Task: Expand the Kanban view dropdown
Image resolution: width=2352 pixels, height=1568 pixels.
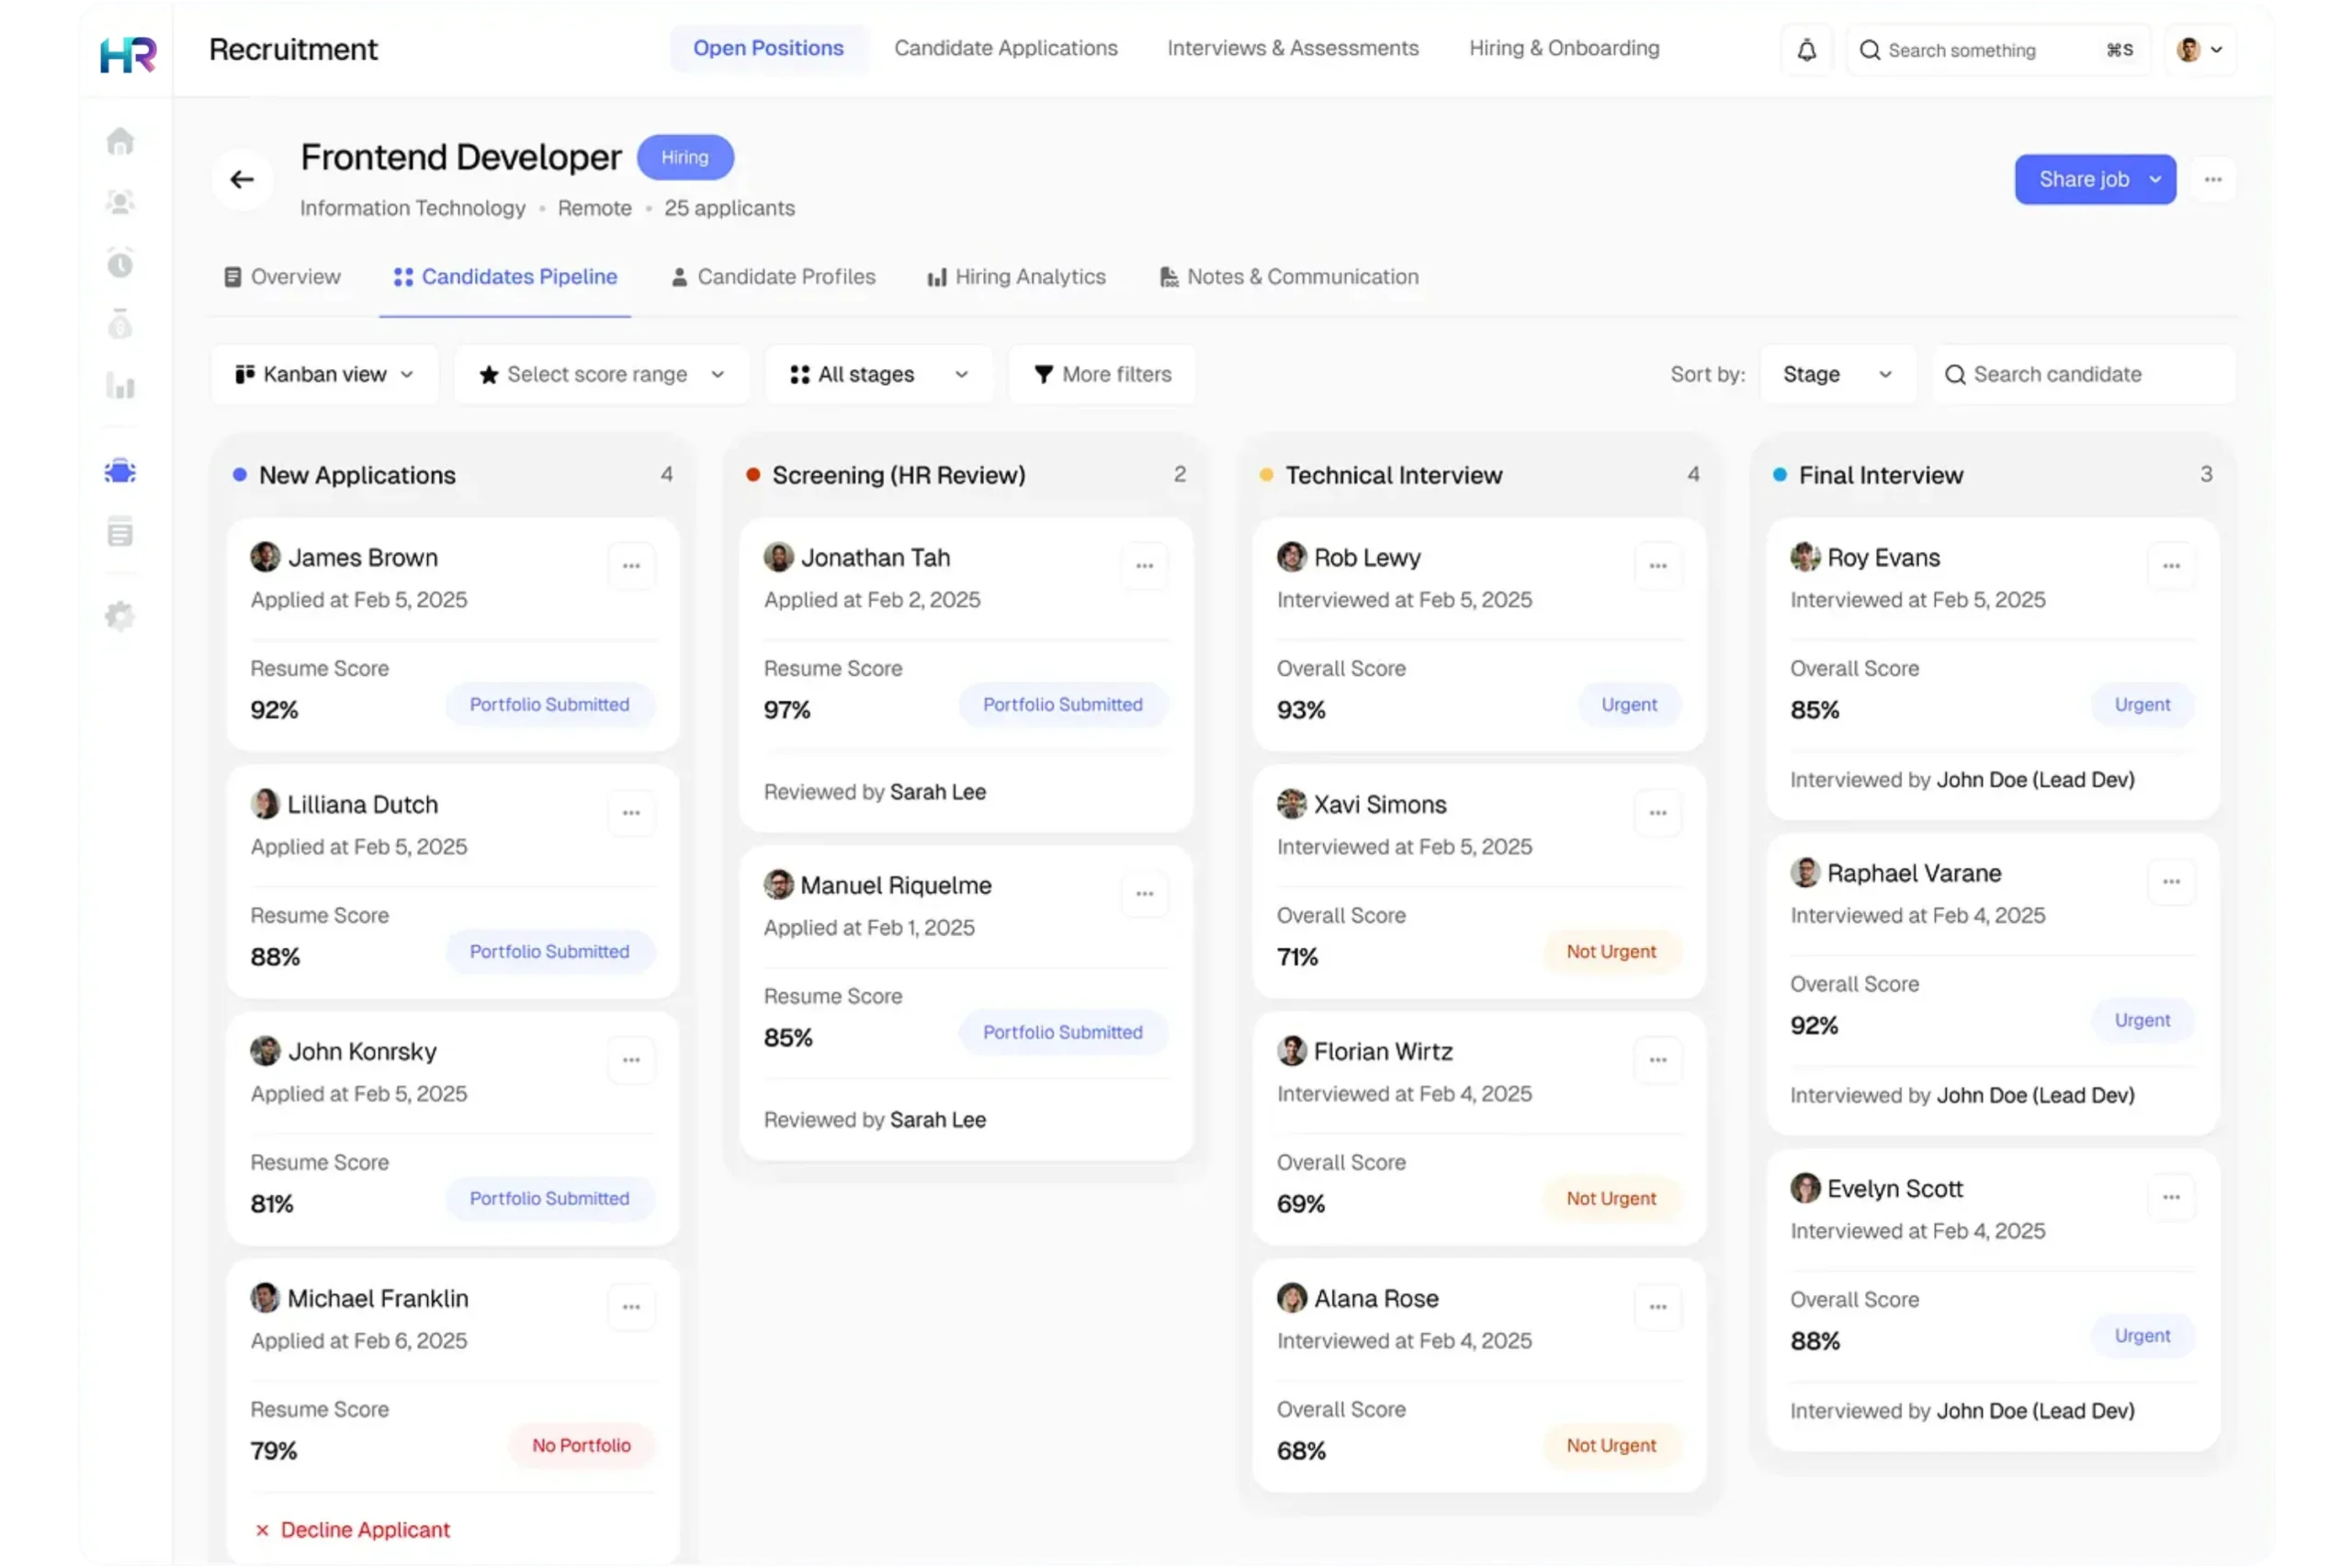Action: (324, 374)
